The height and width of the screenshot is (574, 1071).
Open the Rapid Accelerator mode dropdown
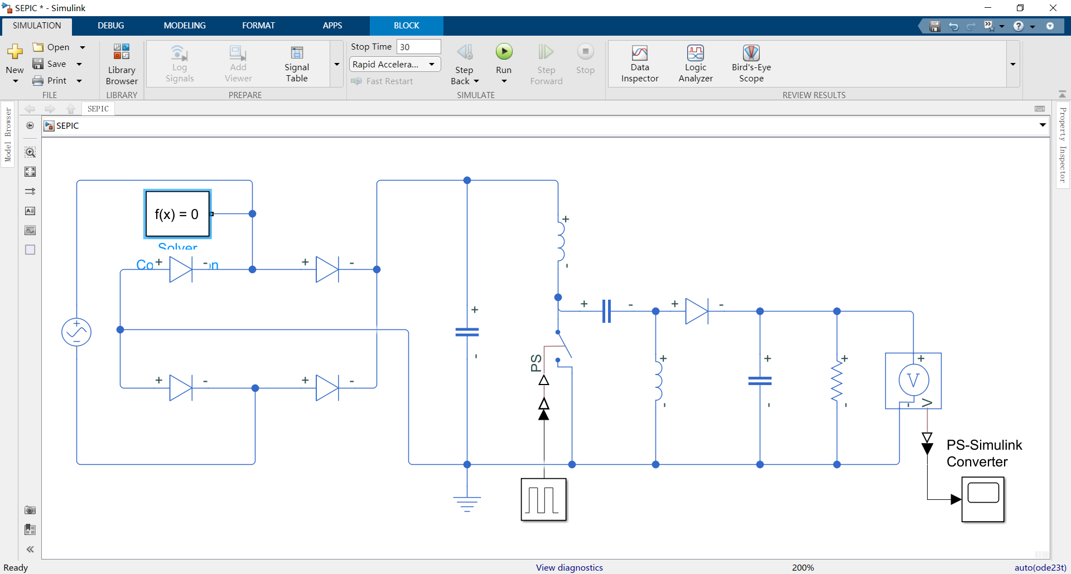coord(395,64)
